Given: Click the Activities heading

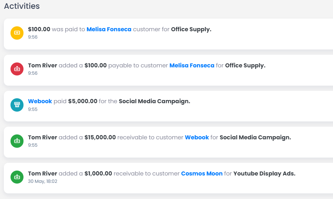Looking at the screenshot, I should pyautogui.click(x=22, y=6).
